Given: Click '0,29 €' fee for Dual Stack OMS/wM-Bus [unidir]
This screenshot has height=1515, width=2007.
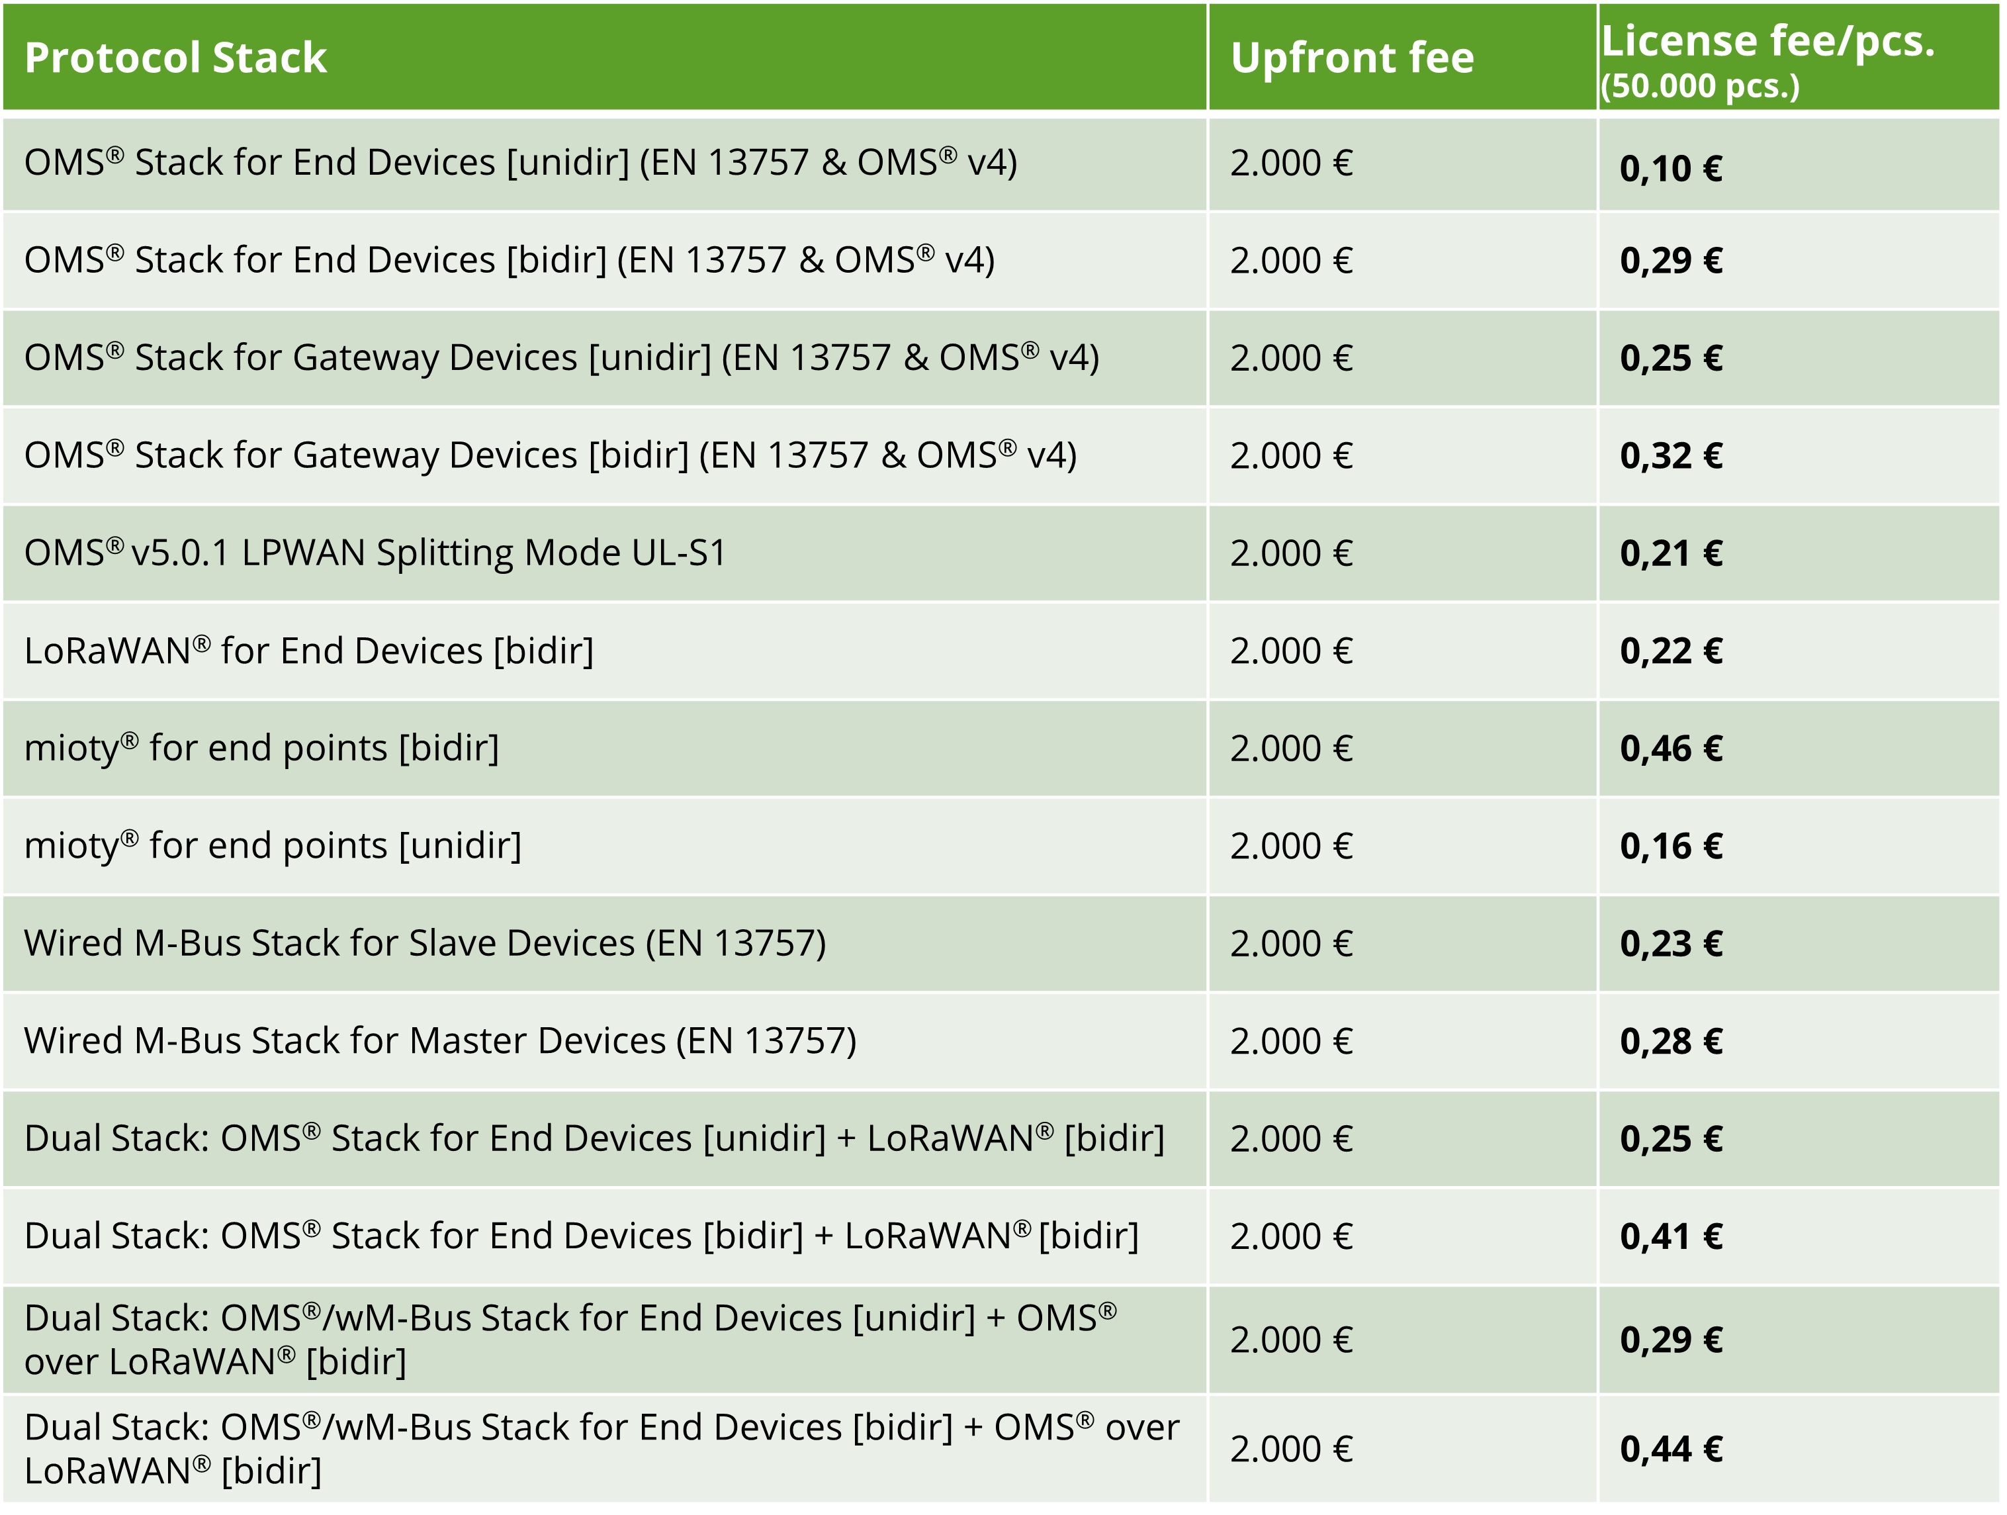Looking at the screenshot, I should point(1672,1341).
